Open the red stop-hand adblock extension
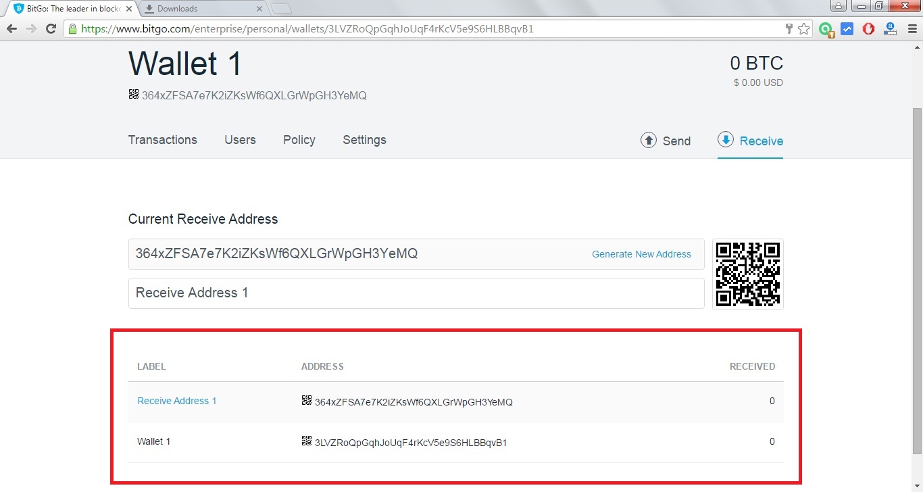This screenshot has width=923, height=492. point(869,28)
